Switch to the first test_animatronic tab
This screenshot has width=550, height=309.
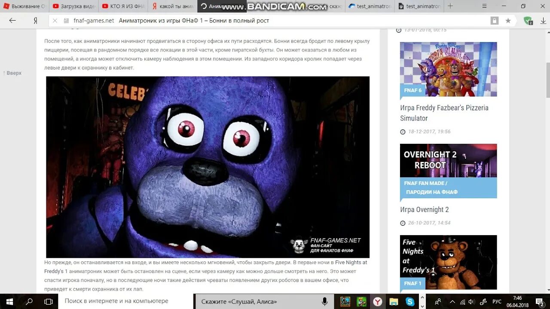[x=370, y=6]
